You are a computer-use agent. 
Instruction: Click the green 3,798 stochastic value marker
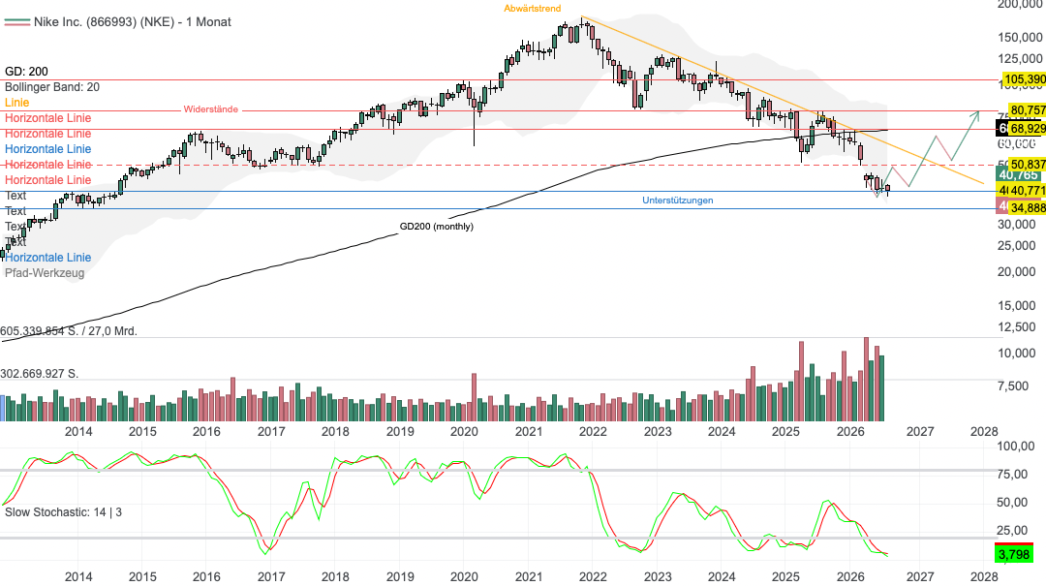[x=1014, y=553]
